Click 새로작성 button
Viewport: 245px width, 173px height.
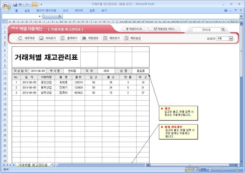click(26, 38)
